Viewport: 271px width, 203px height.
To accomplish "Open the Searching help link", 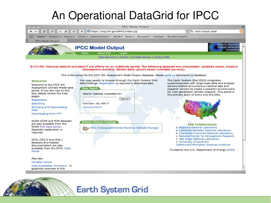I will click(38, 104).
